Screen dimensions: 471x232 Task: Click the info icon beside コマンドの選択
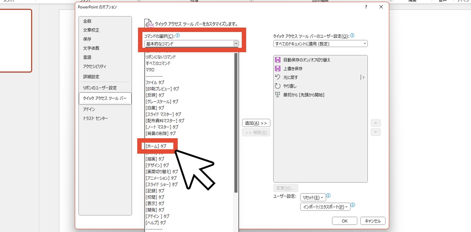(178, 36)
